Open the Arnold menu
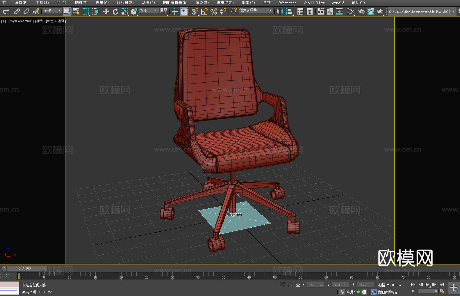460x296 pixels. pos(338,3)
